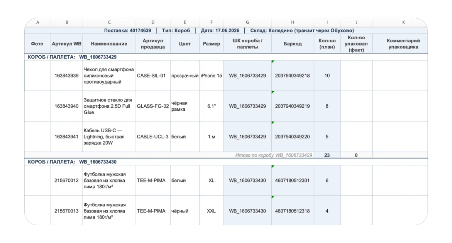Select column D by its letter header
452x243 pixels.
click(x=153, y=22)
